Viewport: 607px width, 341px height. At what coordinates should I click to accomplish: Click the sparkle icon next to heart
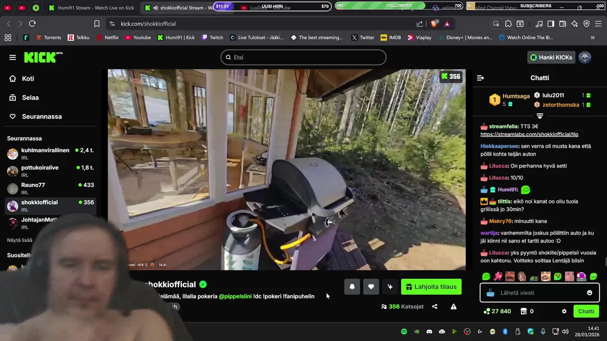point(390,287)
